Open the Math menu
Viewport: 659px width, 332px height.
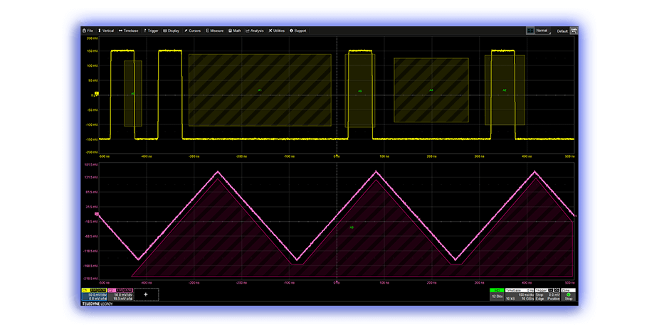tap(235, 31)
